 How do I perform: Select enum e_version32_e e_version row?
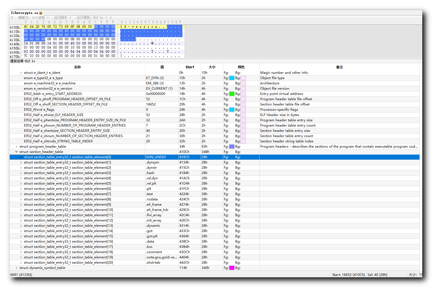[215, 89]
